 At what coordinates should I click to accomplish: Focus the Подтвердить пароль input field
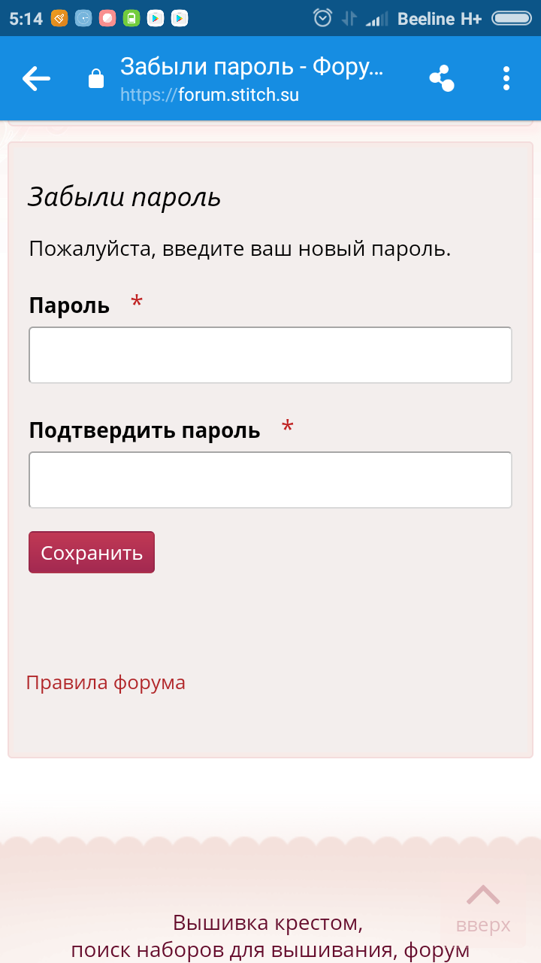tap(270, 480)
